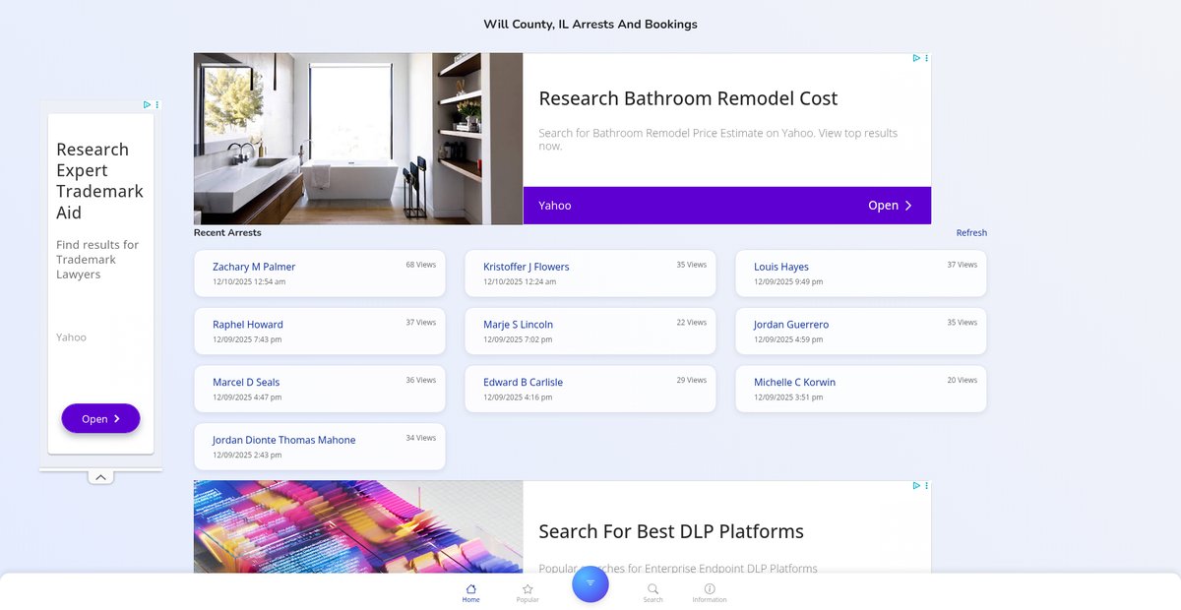
Task: Open three-dot menu on bathroom remodel ad
Action: click(925, 59)
